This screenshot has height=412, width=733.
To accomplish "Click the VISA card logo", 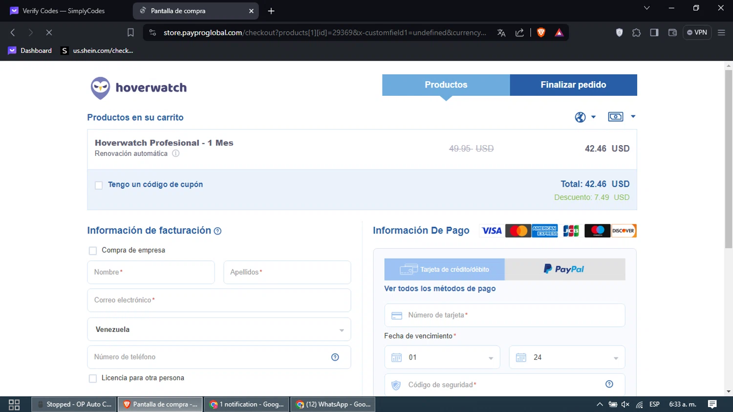I will point(492,231).
